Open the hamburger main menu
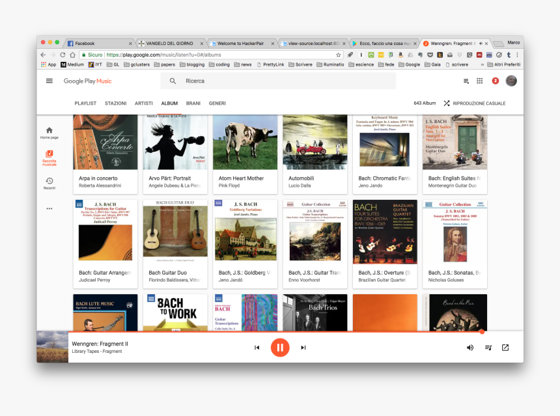 point(49,81)
